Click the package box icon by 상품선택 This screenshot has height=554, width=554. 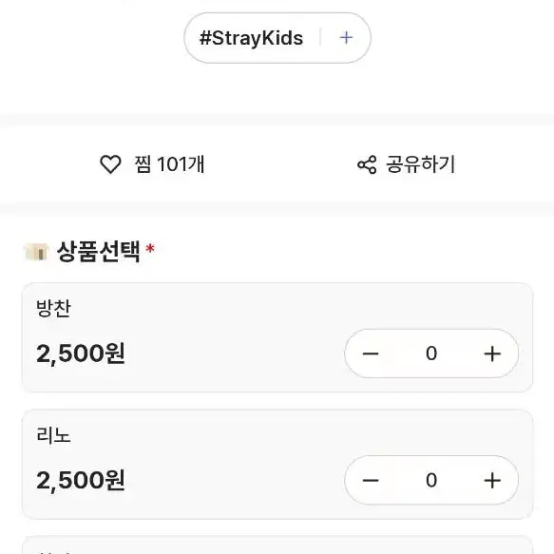tap(36, 252)
